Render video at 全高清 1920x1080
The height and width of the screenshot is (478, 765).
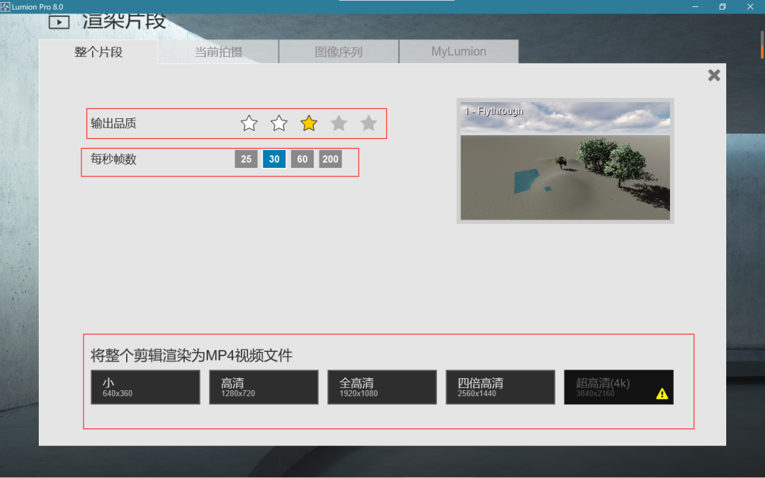click(x=382, y=387)
